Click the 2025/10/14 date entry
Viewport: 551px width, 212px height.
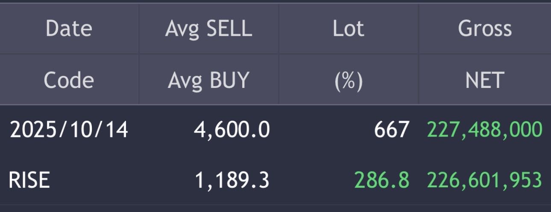point(69,130)
